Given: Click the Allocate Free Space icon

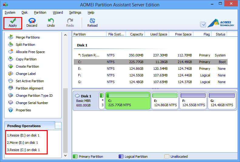Looking at the screenshot, I should (11, 52).
